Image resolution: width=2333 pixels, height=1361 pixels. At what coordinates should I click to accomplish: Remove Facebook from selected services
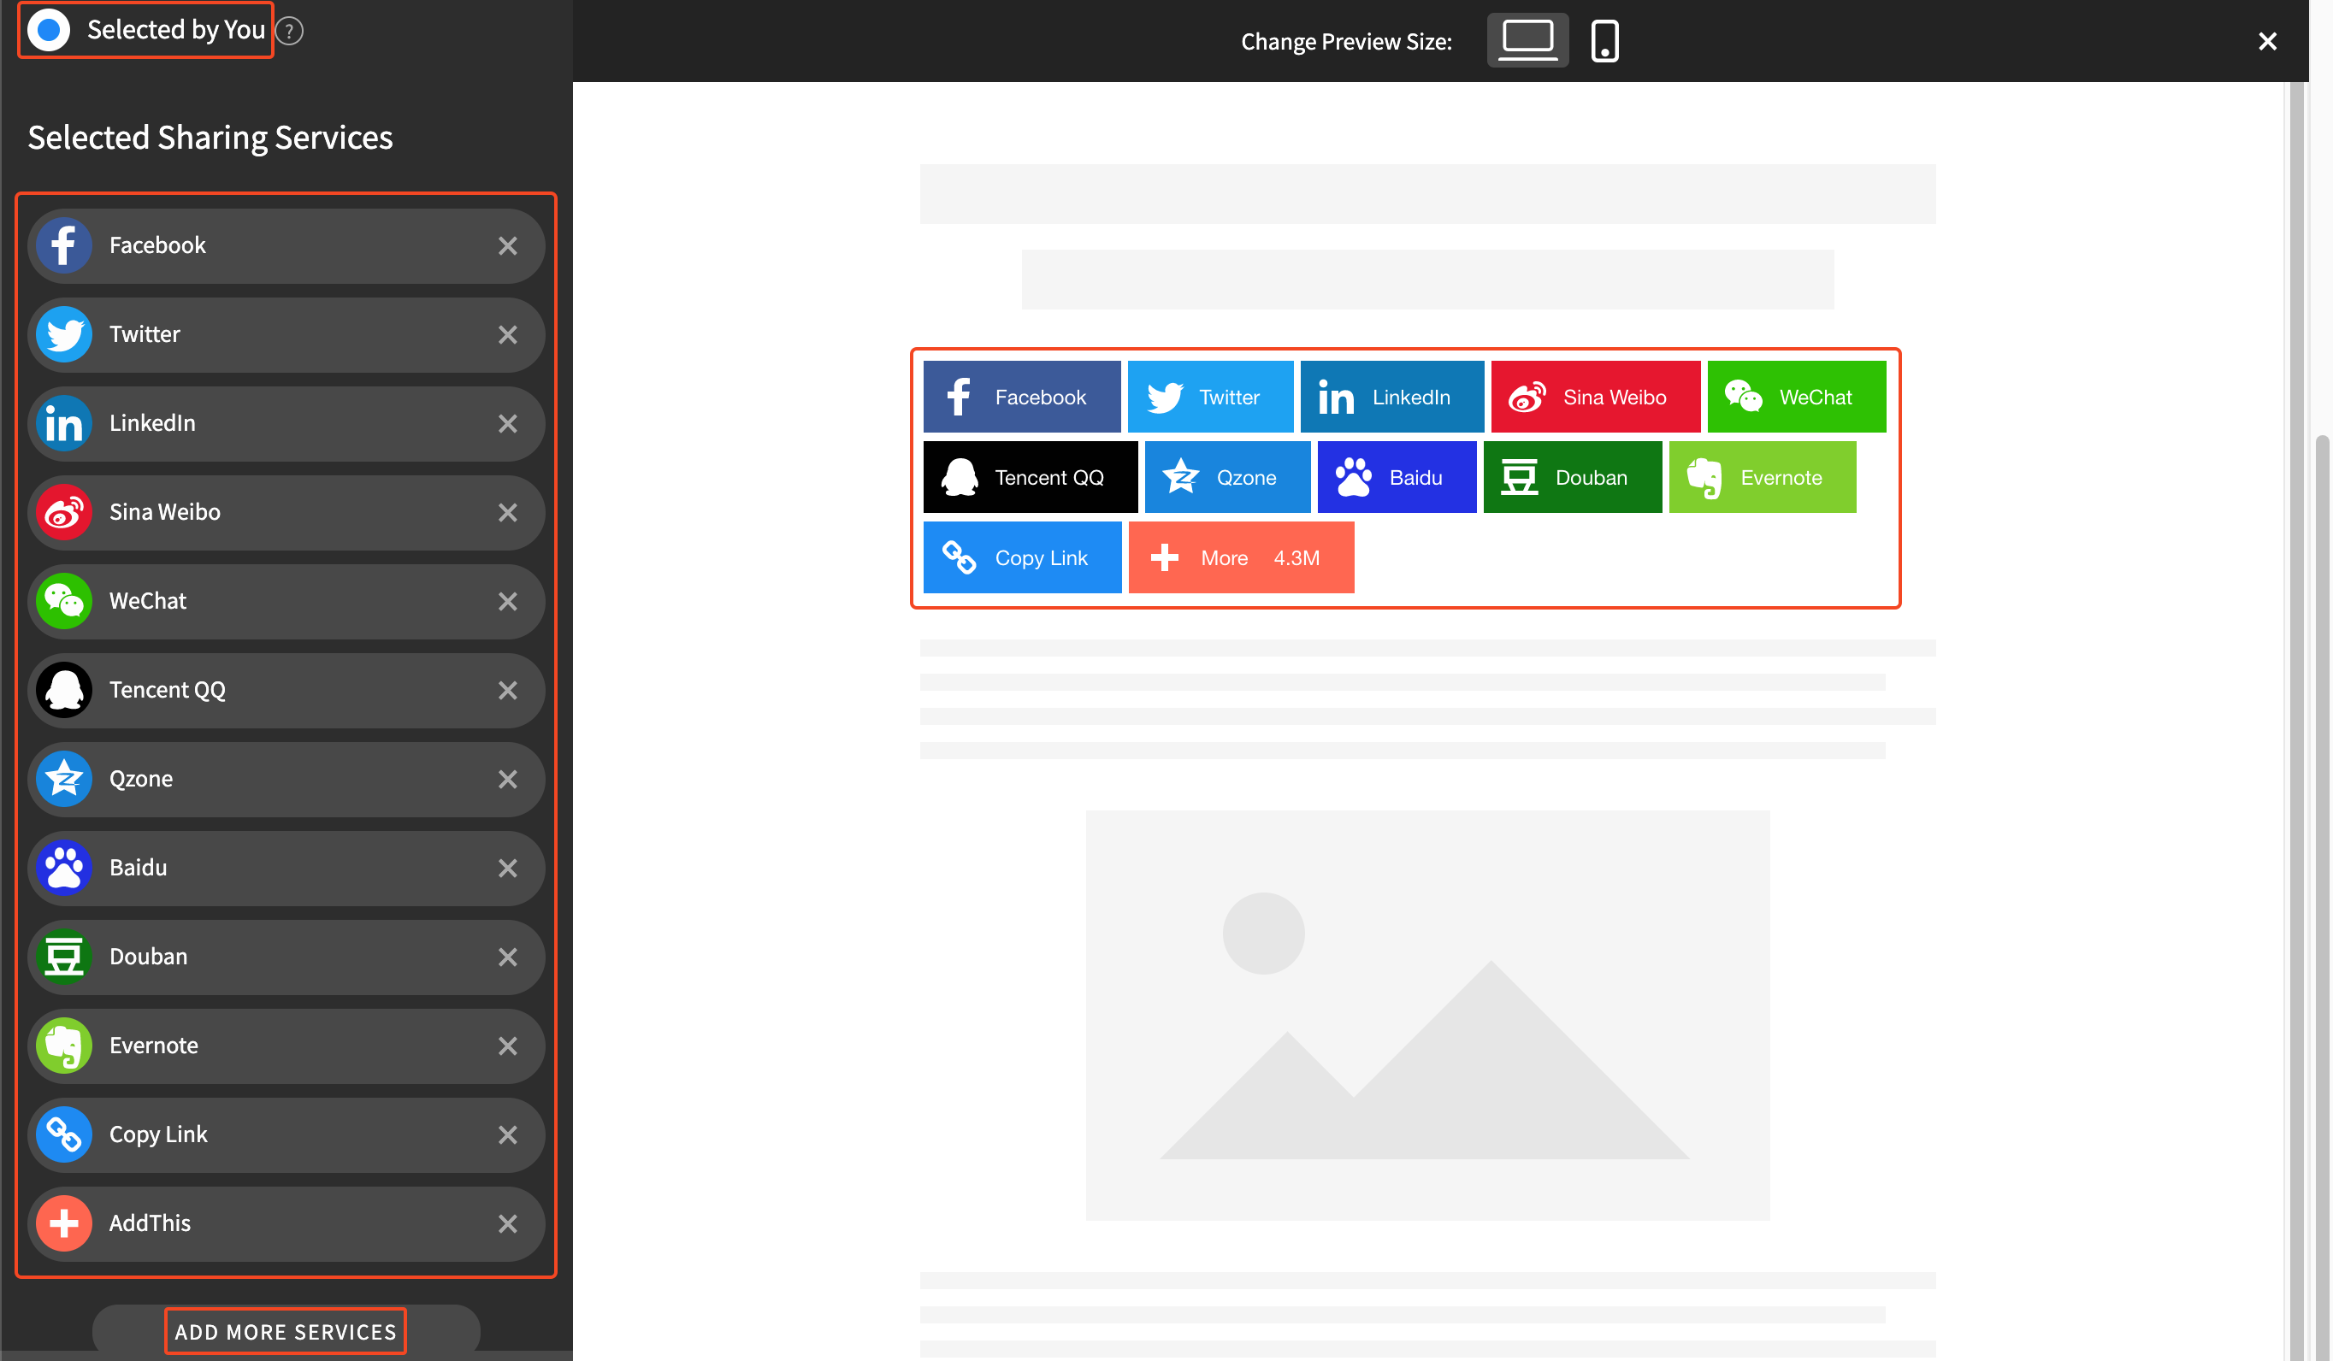(507, 245)
